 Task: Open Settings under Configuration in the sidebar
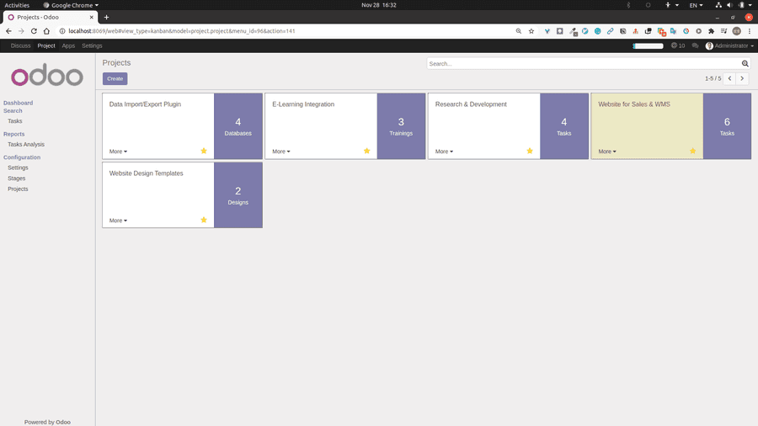click(18, 168)
